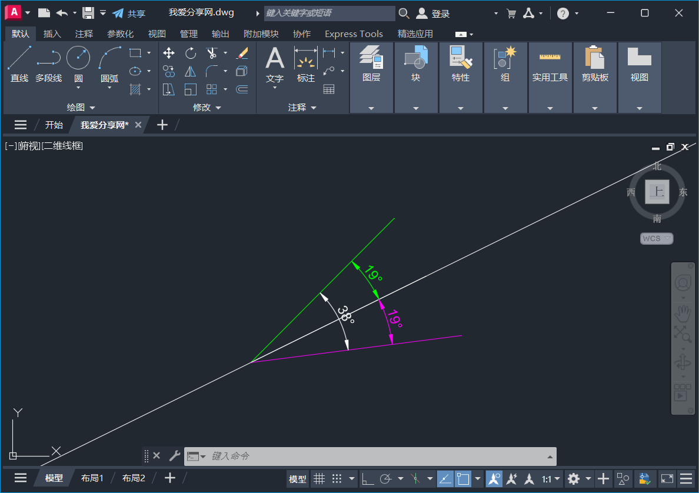Open the Express Tools ribbon tab
This screenshot has height=493, width=699.
pyautogui.click(x=354, y=34)
